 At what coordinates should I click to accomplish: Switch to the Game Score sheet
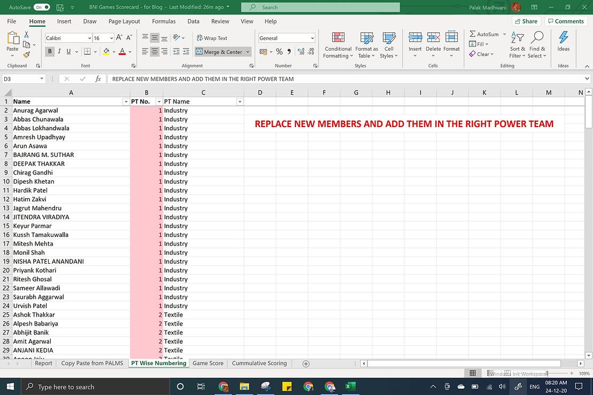[208, 363]
